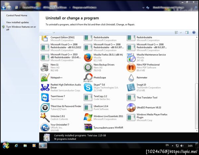Click Programs and Features breadcrumb
The width and height of the screenshot is (199, 155).
point(85,8)
